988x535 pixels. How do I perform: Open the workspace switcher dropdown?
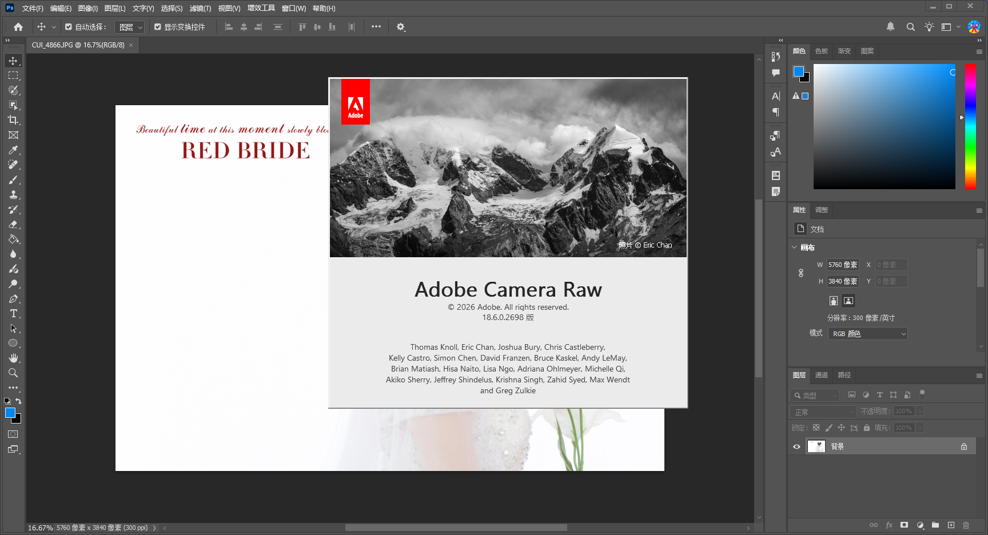[x=951, y=27]
